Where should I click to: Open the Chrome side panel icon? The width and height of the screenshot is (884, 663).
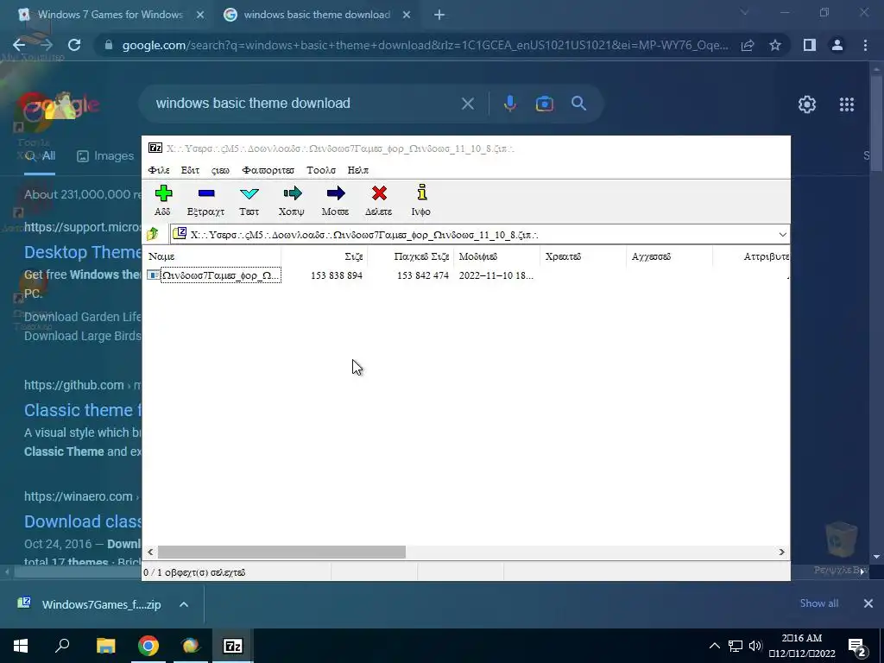810,45
